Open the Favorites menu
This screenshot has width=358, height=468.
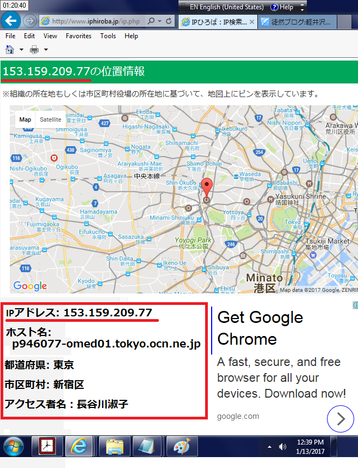coord(79,36)
